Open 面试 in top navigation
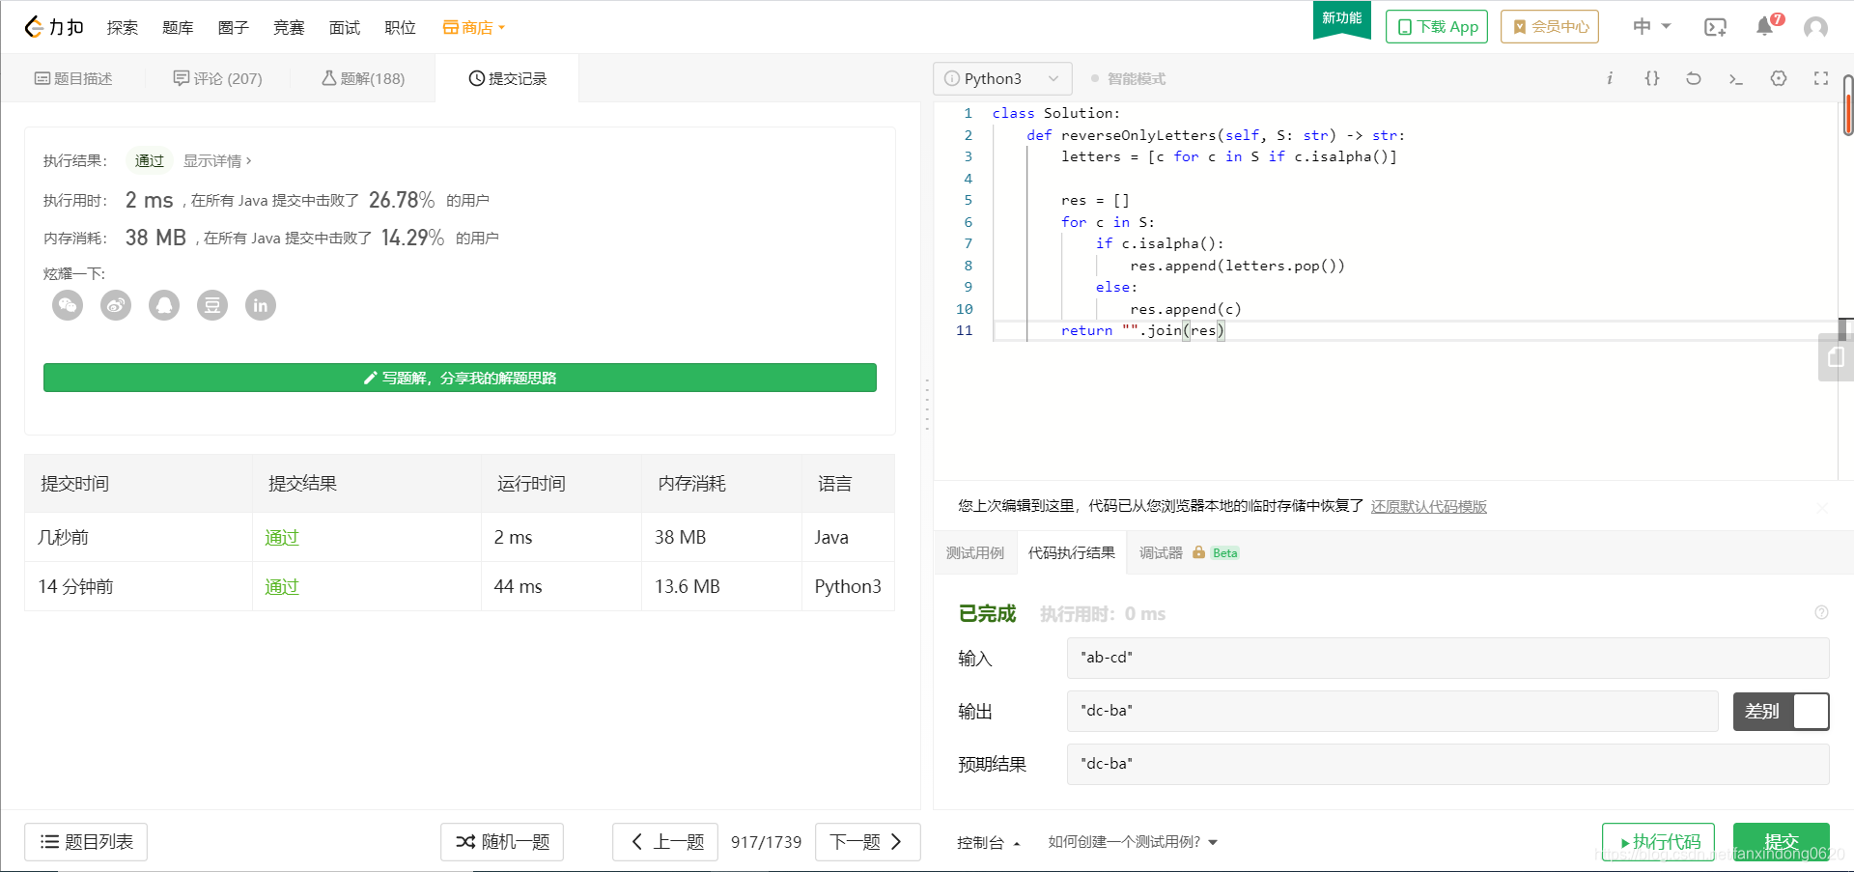Viewport: 1854px width, 872px height. (x=344, y=27)
